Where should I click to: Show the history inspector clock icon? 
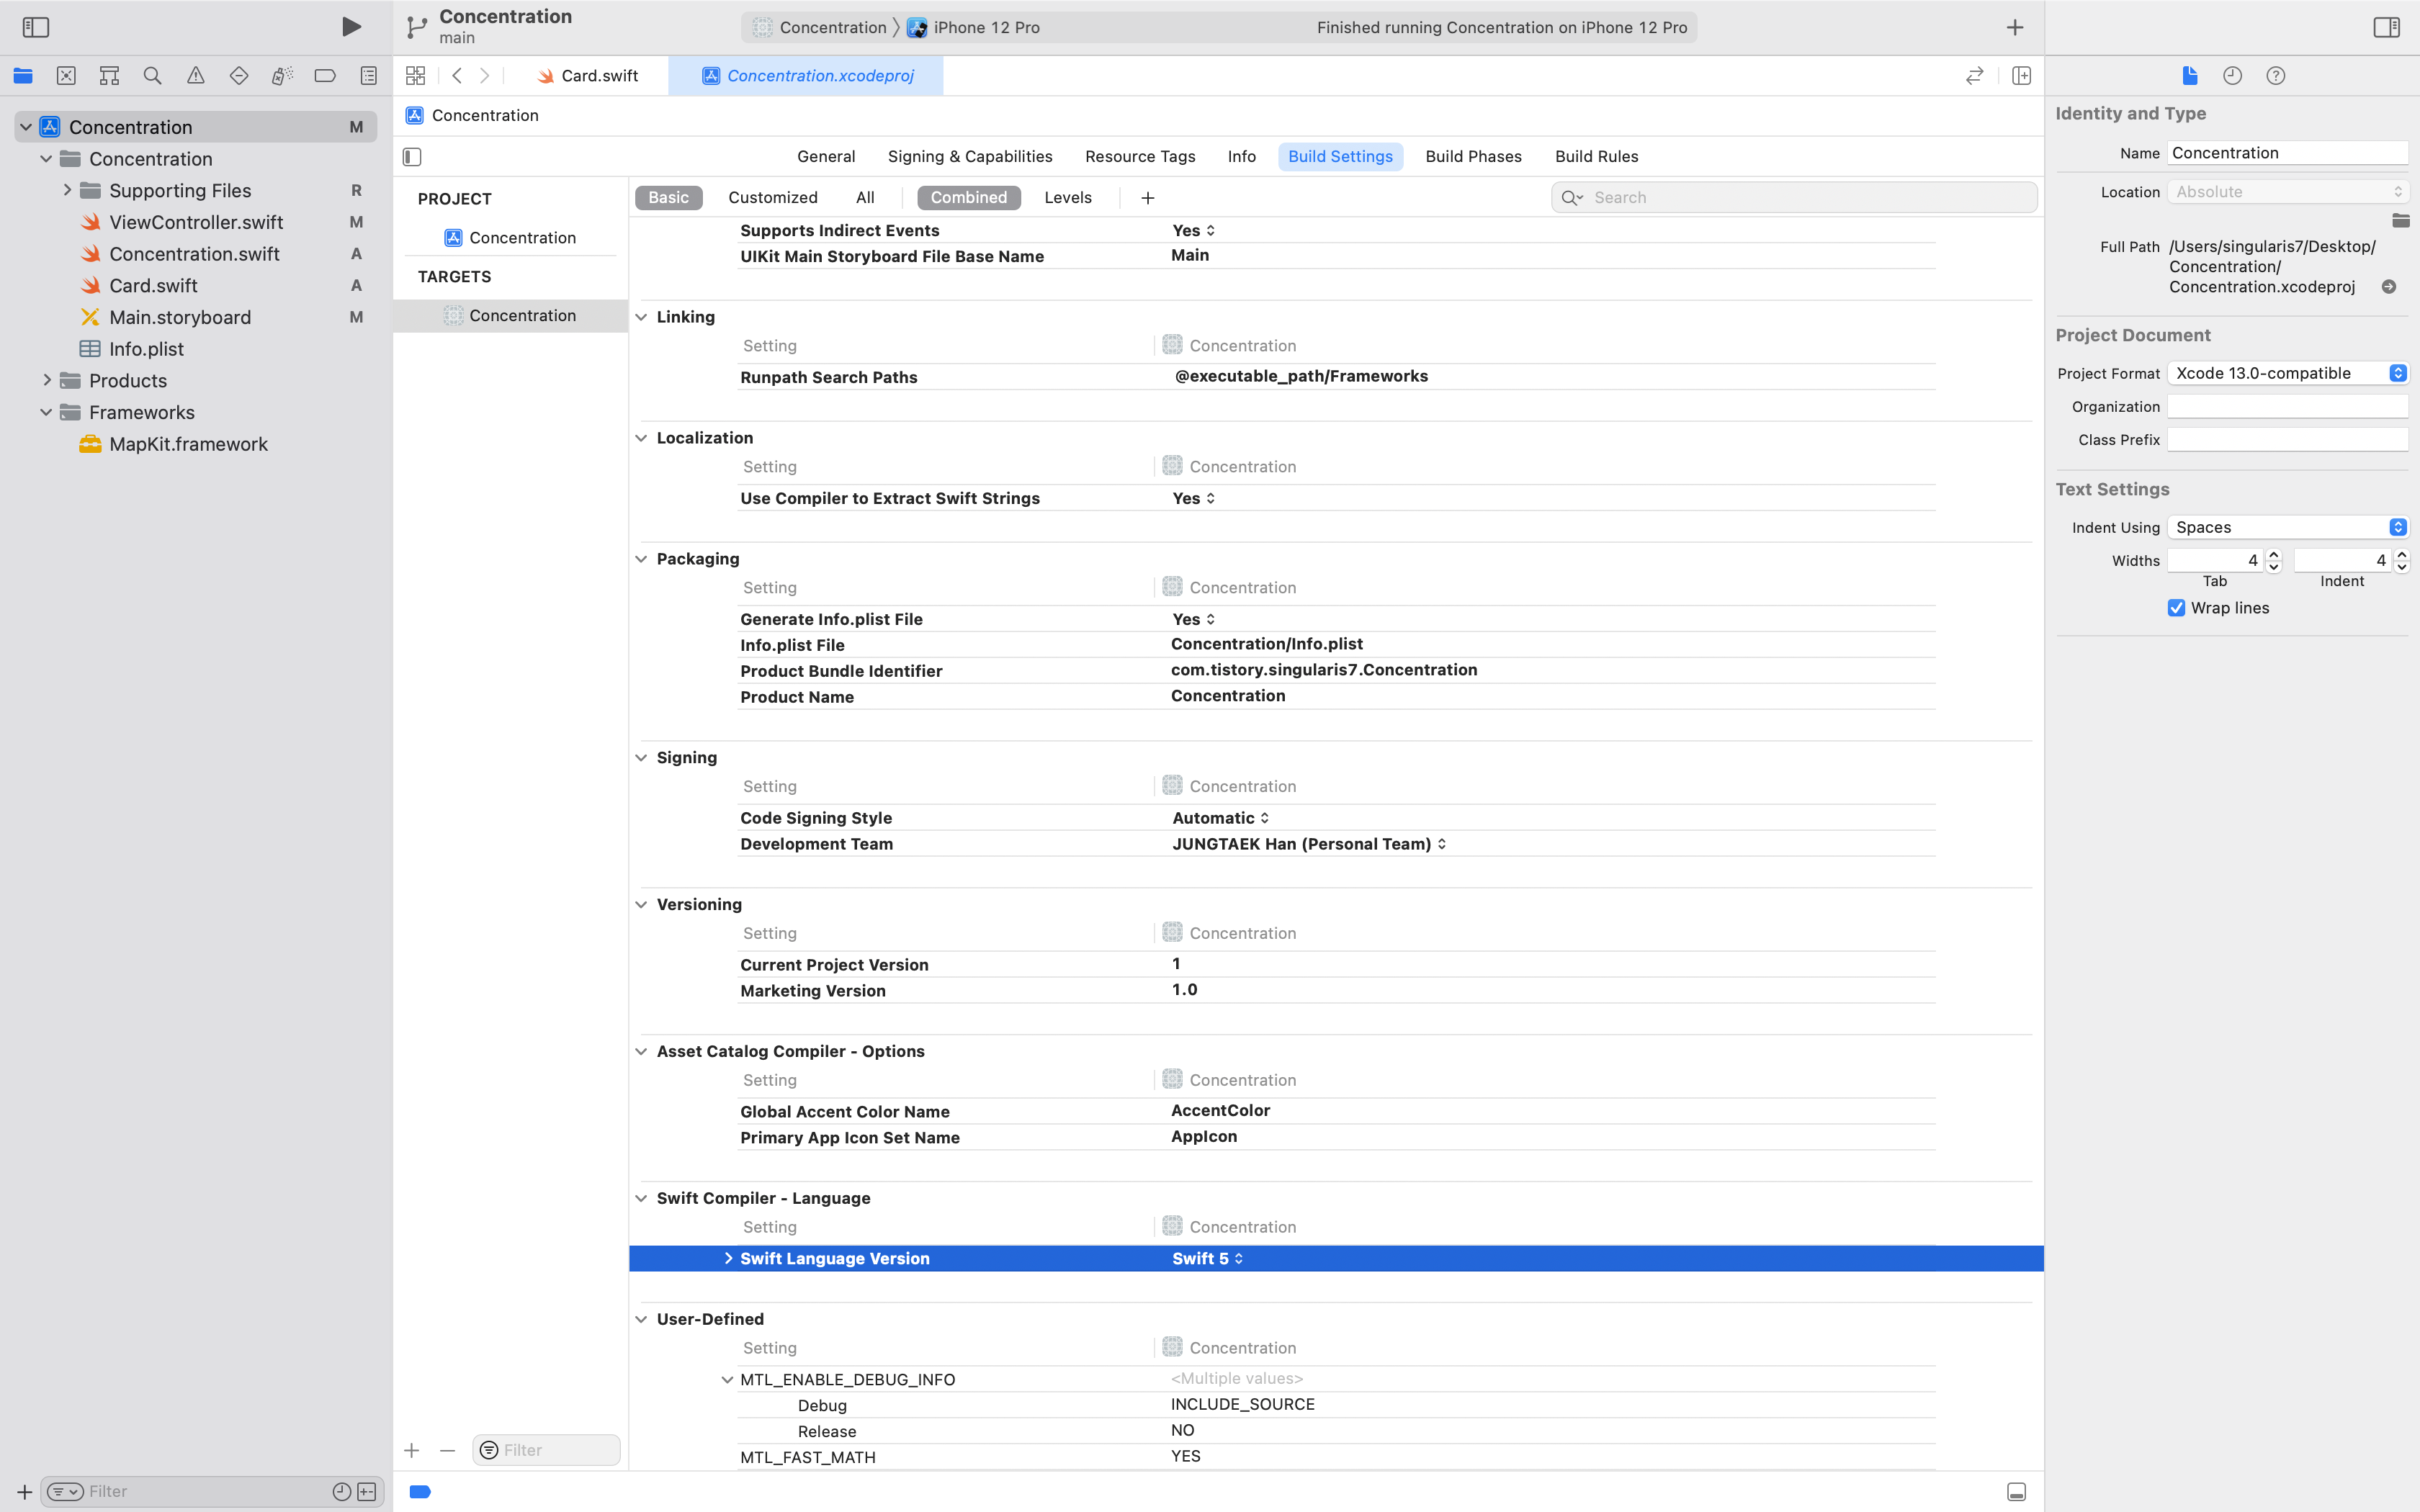pos(2232,76)
